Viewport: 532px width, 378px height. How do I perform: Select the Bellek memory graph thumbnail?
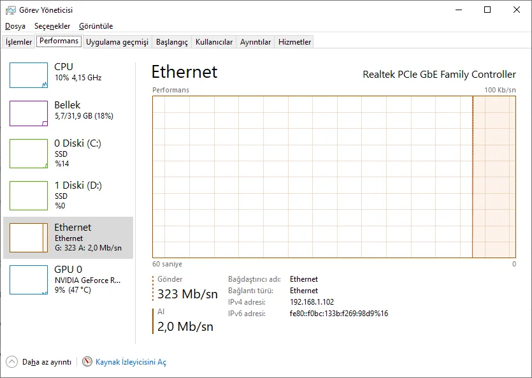point(29,113)
